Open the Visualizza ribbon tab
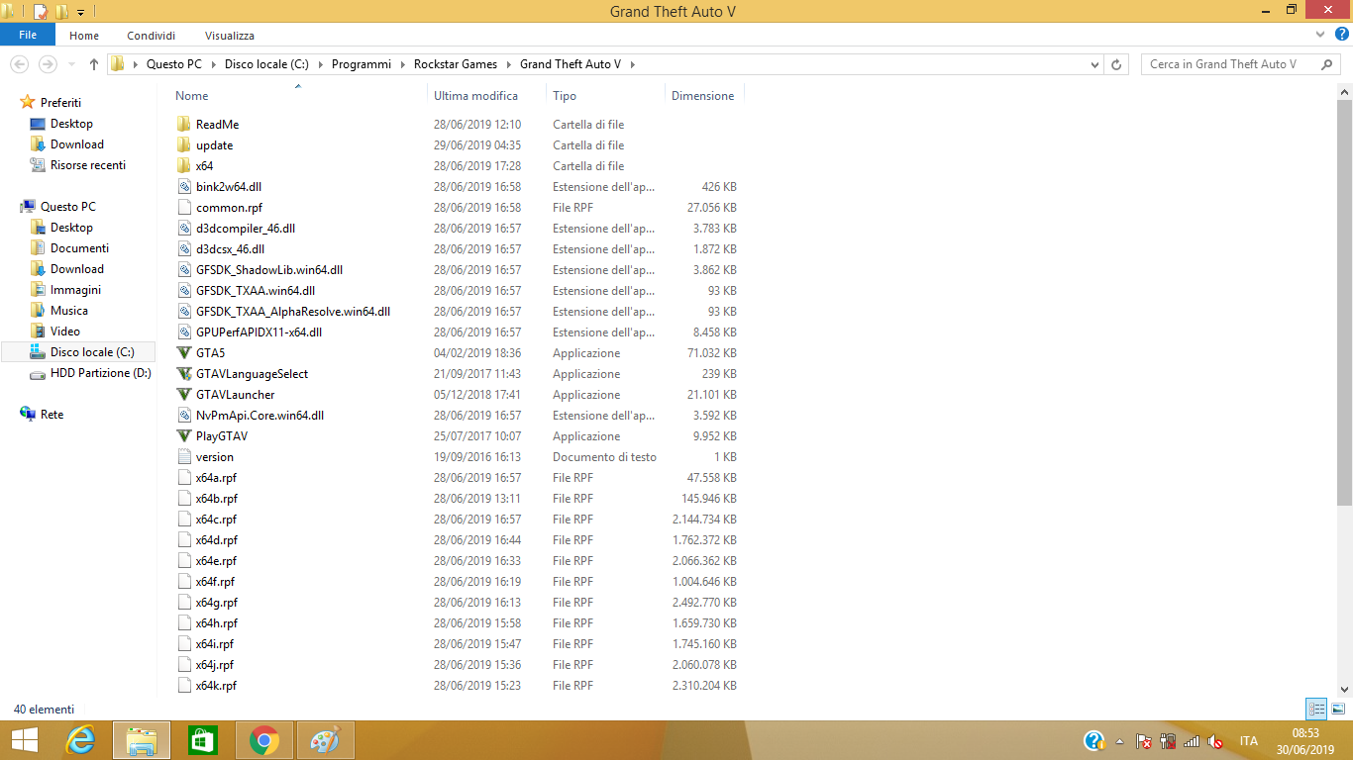1353x760 pixels. (230, 36)
